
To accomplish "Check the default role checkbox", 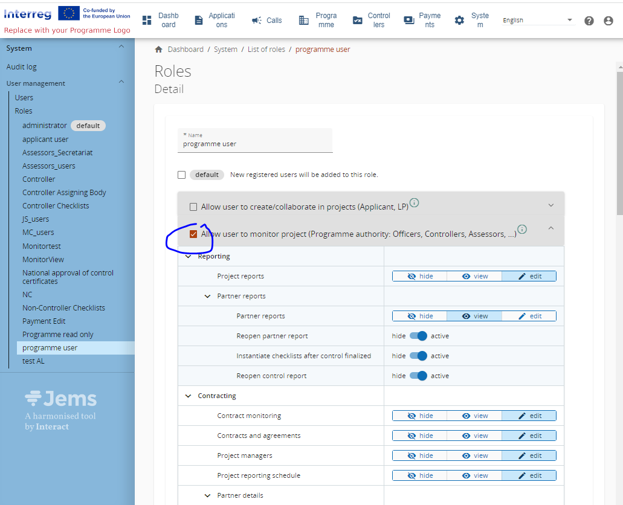I will (x=181, y=175).
